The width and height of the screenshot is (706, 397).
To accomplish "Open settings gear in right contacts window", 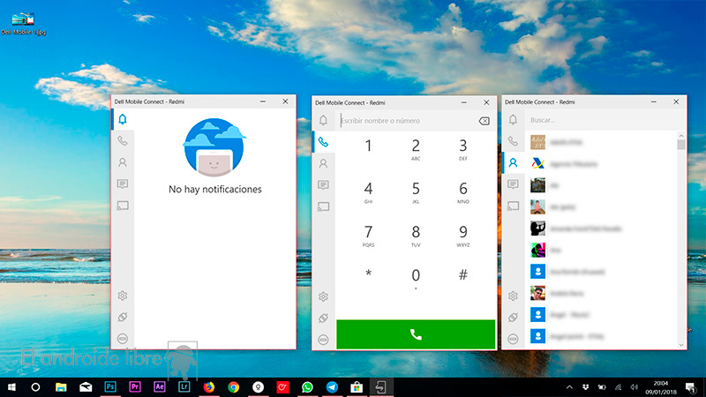I will [x=513, y=296].
